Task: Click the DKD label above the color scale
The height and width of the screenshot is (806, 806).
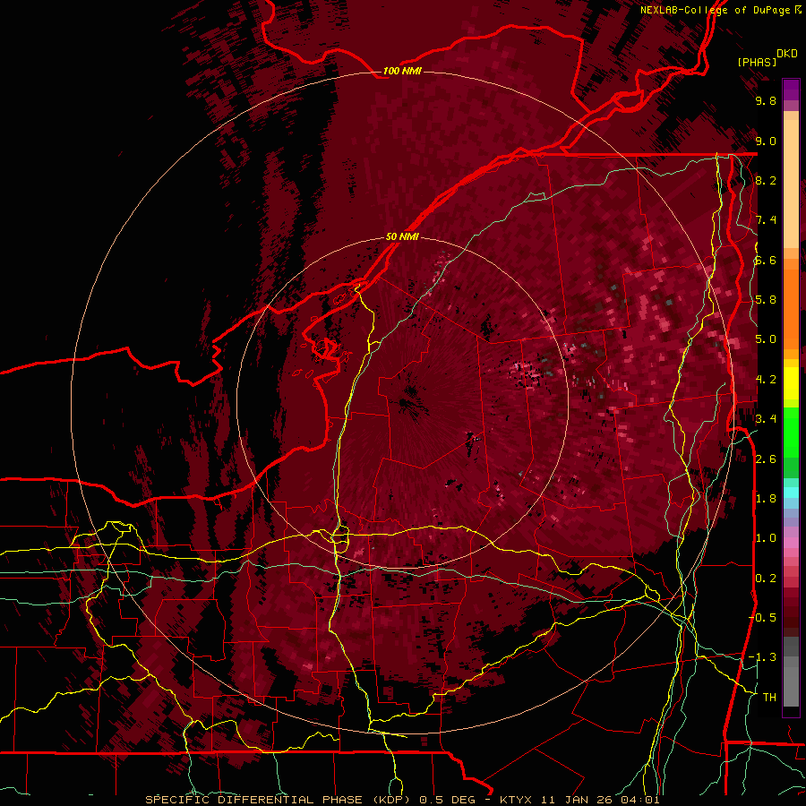Action: point(787,54)
